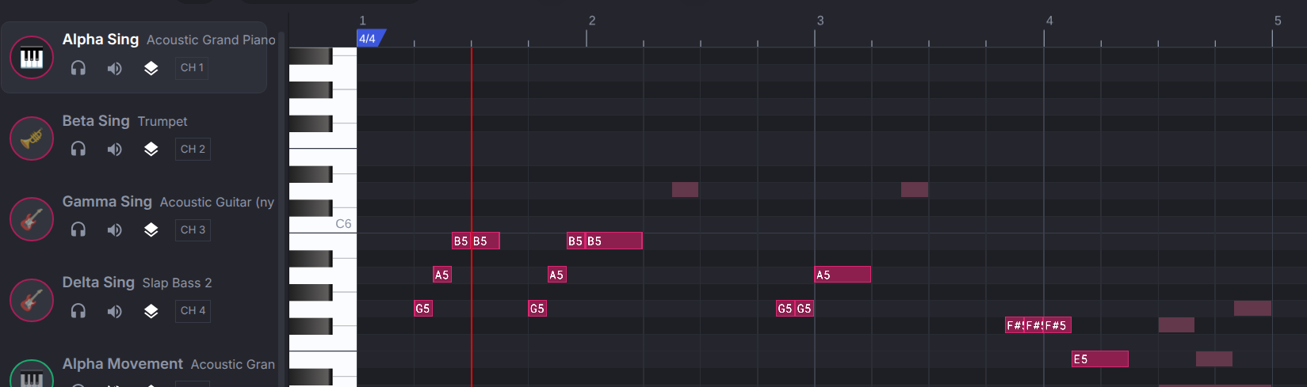Click measure 3 on the timeline ruler
The width and height of the screenshot is (1307, 387).
click(820, 21)
